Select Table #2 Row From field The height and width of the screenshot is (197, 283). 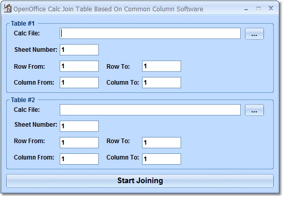coord(79,143)
